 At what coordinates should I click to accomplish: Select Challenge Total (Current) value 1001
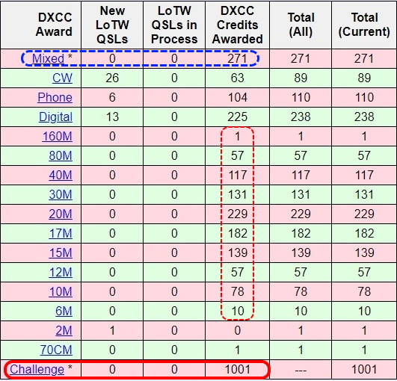click(x=364, y=369)
